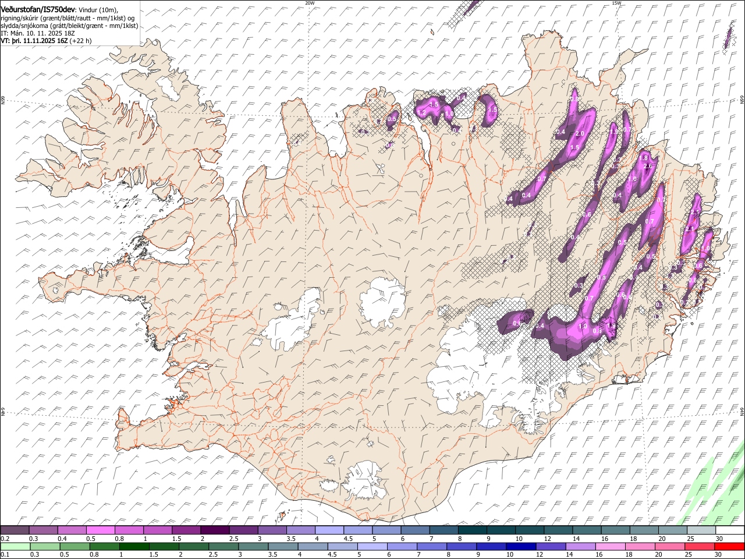This screenshot has width=745, height=559.
Task: Pick the light pink swatch starting at 16, lower scale
Action: [610, 546]
